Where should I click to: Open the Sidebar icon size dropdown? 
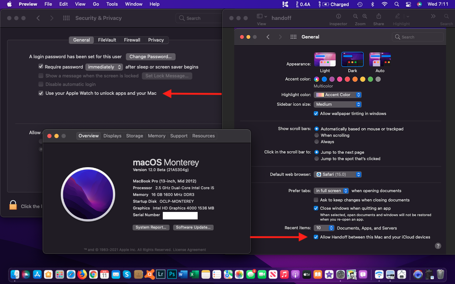(x=338, y=104)
